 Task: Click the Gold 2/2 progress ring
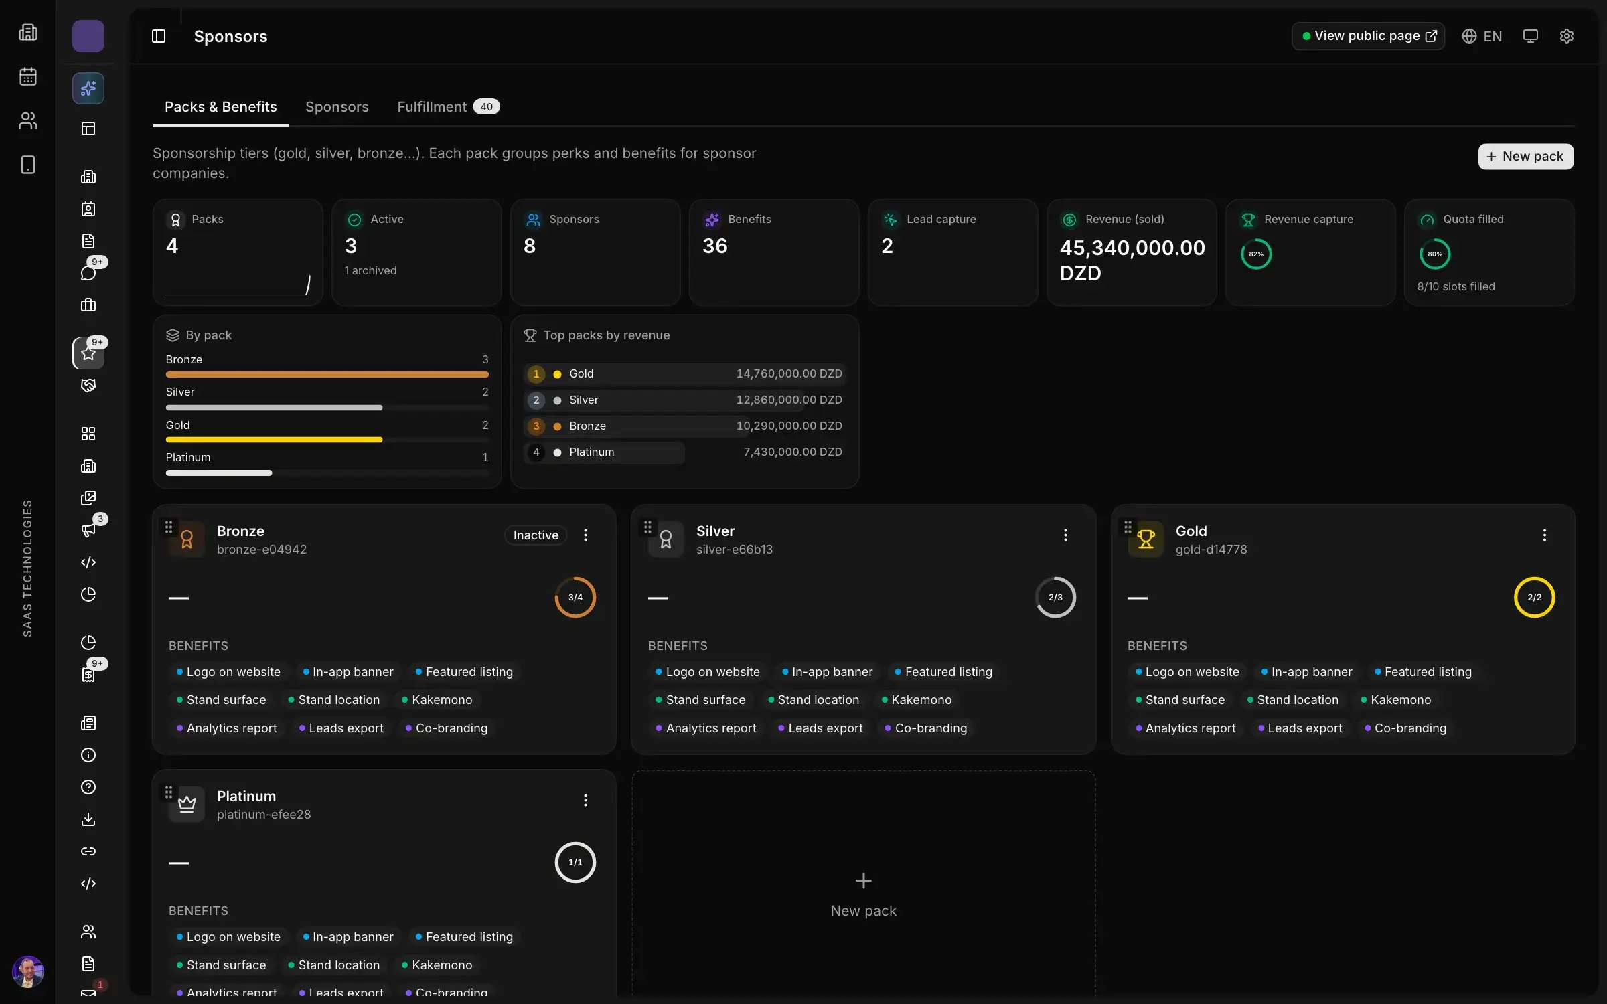click(x=1534, y=597)
